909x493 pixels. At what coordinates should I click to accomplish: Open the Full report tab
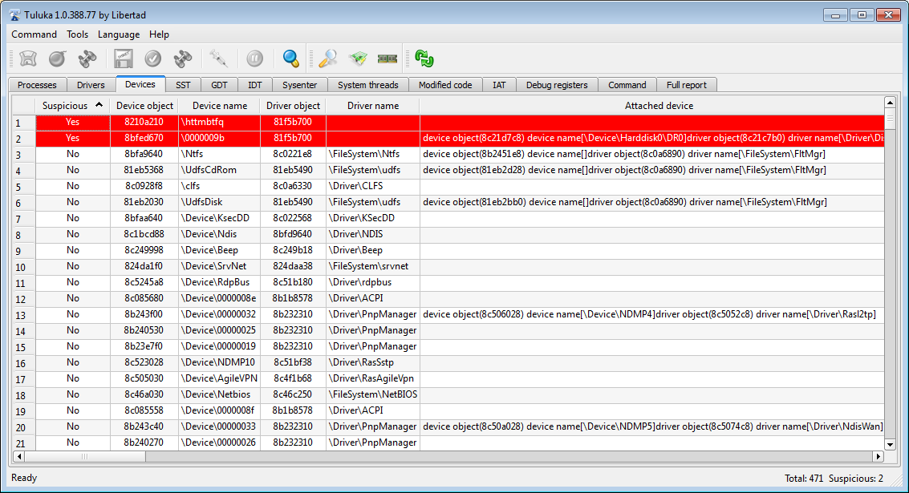click(687, 85)
